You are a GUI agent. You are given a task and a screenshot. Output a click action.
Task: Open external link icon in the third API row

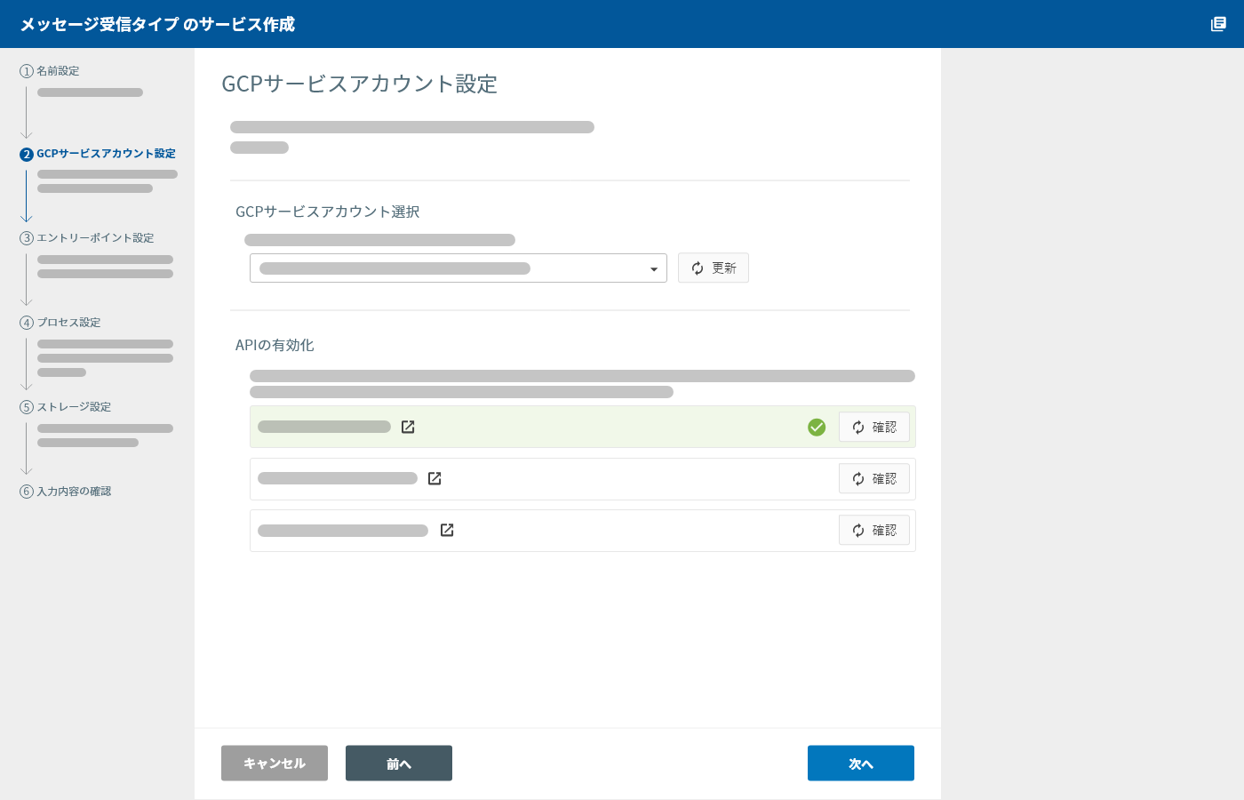tap(447, 531)
